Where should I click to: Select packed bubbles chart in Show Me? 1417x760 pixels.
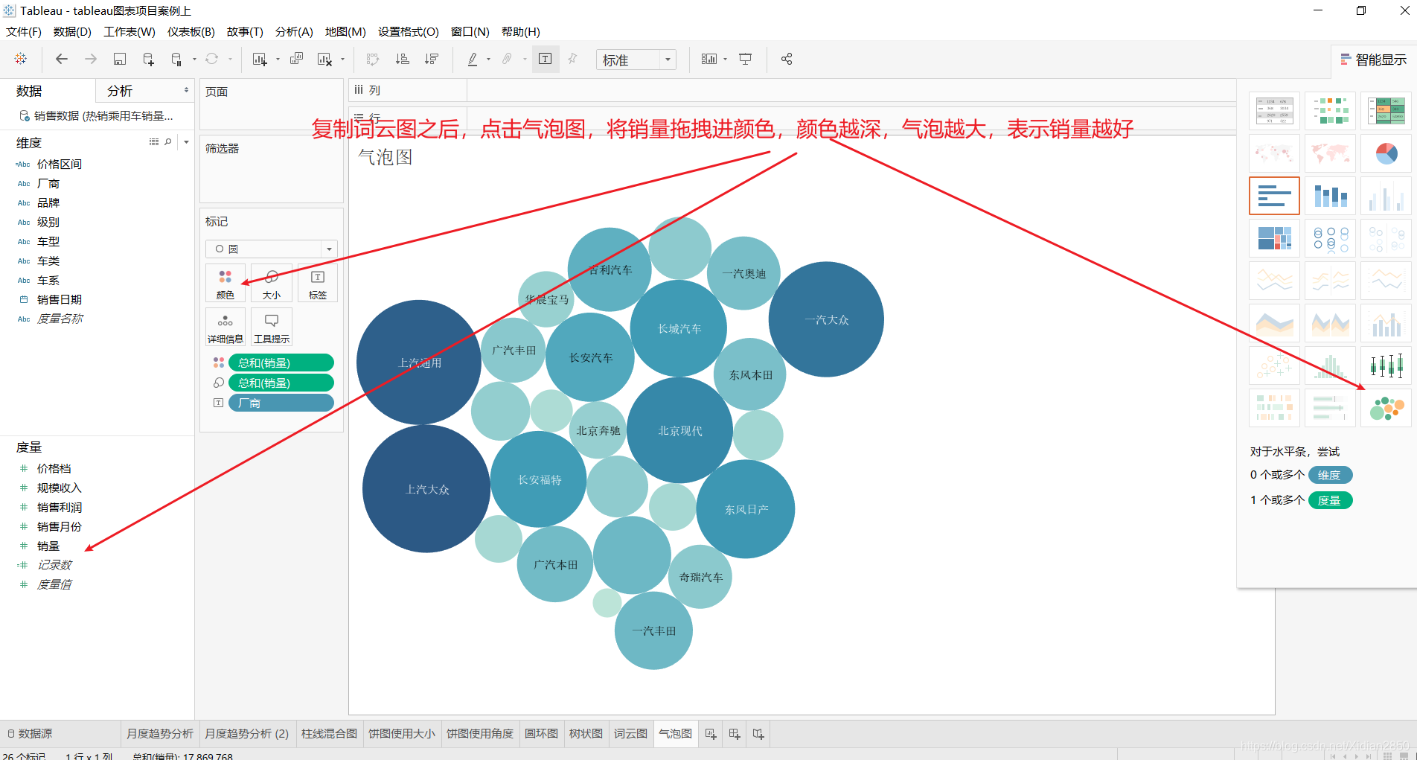[x=1386, y=408]
